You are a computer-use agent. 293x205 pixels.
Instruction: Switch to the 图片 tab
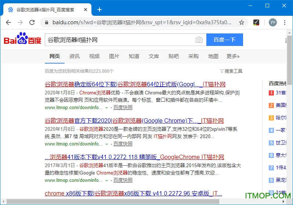click(x=114, y=56)
